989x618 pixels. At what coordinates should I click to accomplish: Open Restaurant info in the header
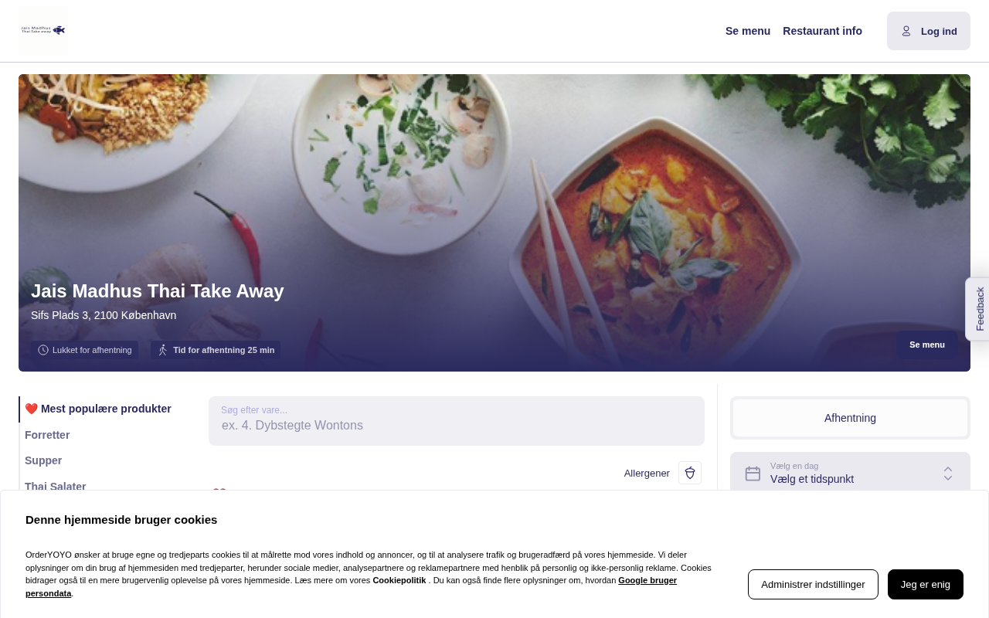pyautogui.click(x=822, y=31)
